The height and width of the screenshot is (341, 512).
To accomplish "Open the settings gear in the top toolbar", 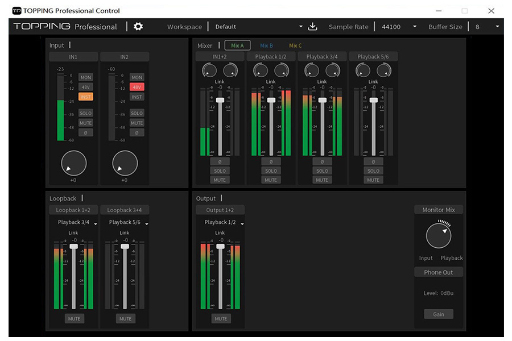I will point(138,26).
